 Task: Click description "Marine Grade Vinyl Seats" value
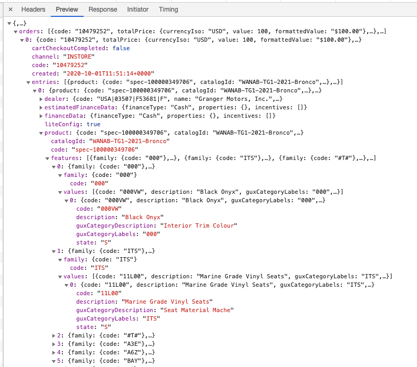pyautogui.click(x=167, y=302)
